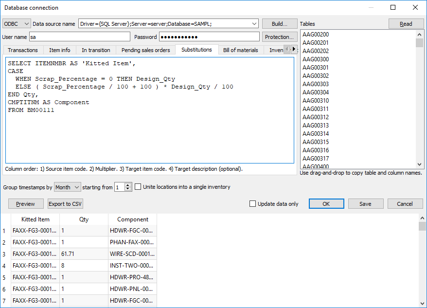Click the Preview button
This screenshot has width=427, height=308.
[26, 204]
